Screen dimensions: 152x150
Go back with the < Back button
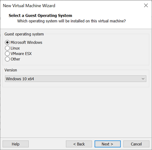(79, 144)
